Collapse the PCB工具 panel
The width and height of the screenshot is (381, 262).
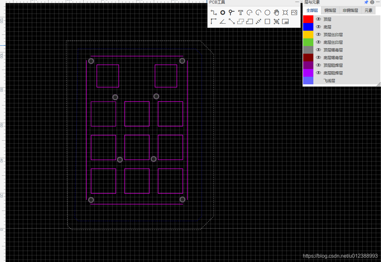click(297, 2)
